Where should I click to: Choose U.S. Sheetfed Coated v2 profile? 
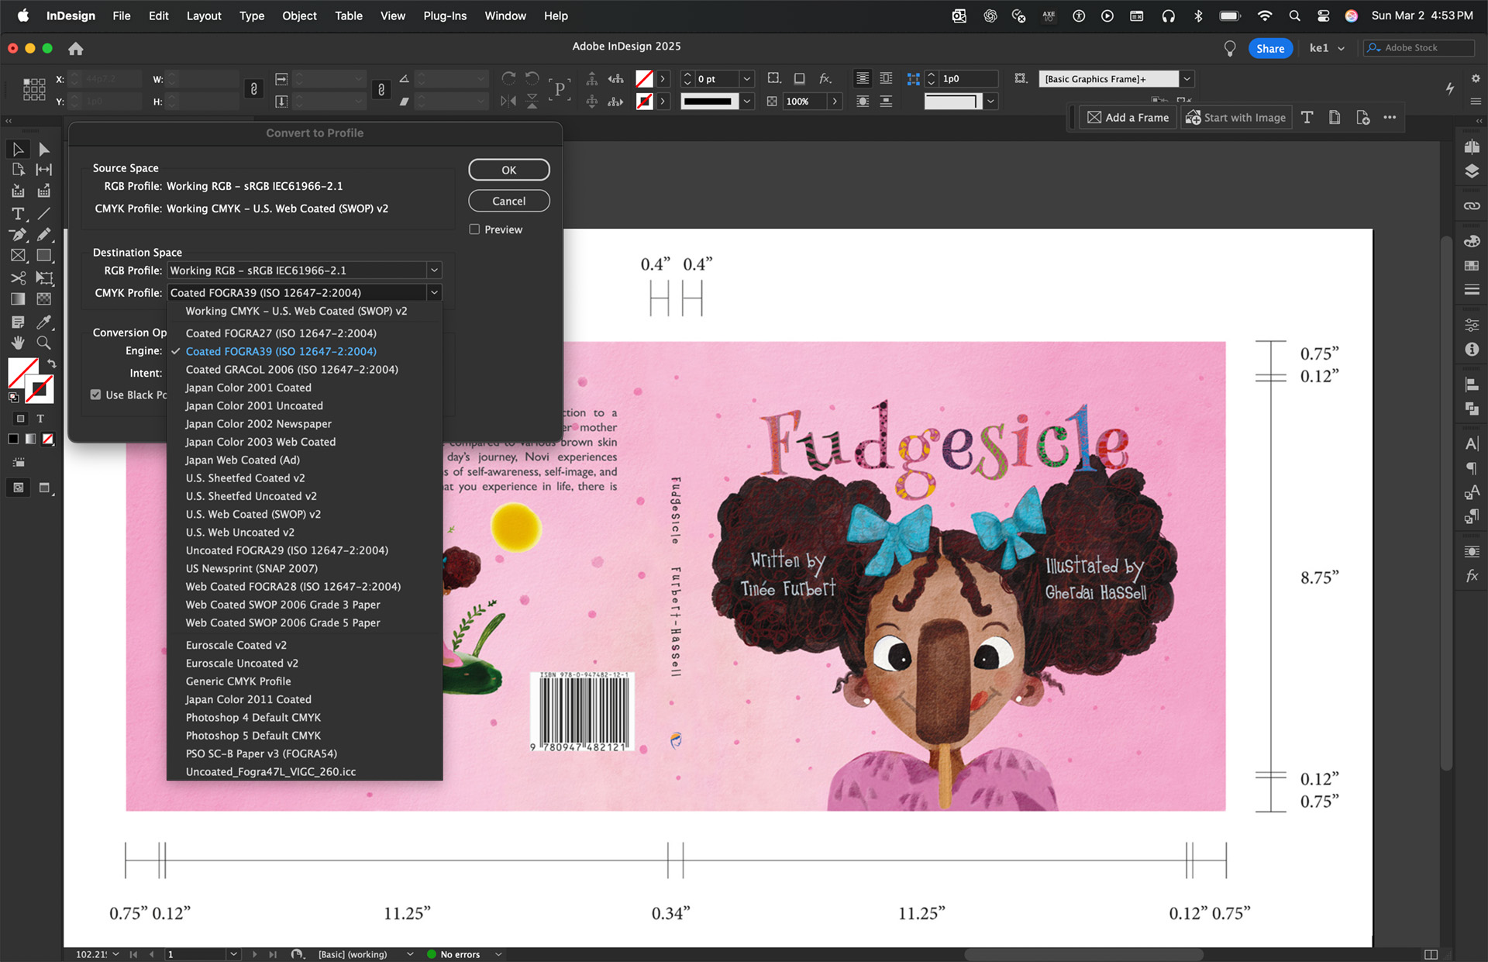coord(245,478)
